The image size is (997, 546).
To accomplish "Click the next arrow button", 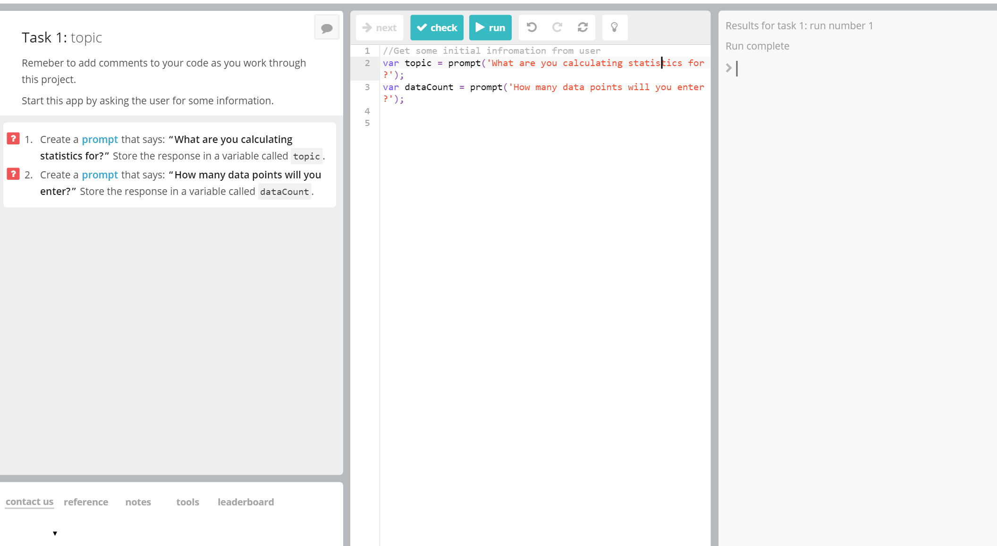I will tap(380, 28).
